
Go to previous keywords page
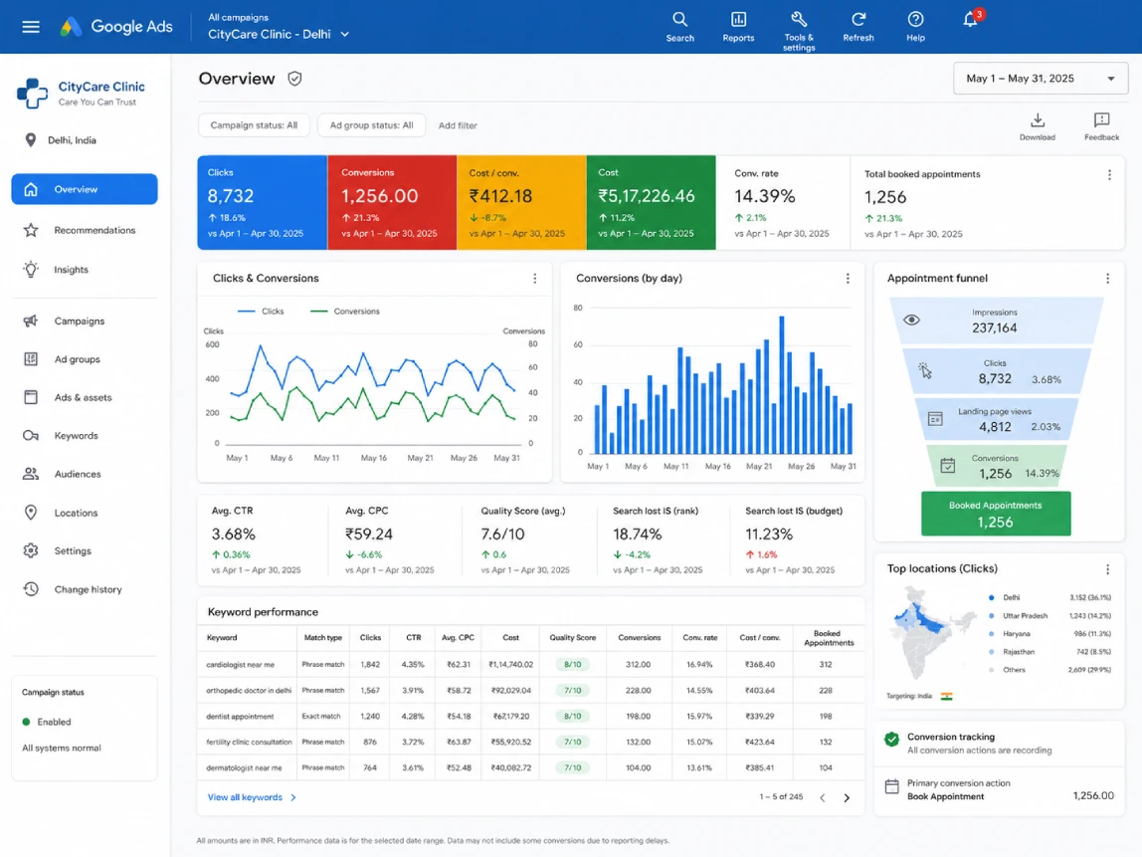point(823,798)
